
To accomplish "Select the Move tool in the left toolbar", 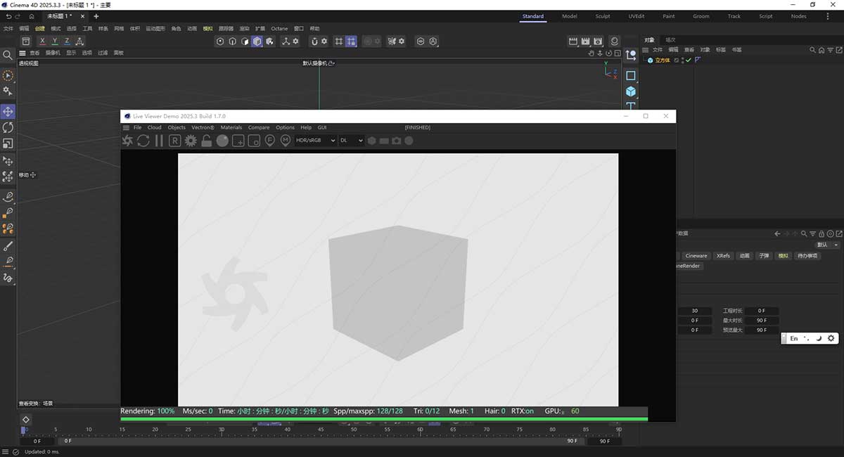I will point(8,111).
